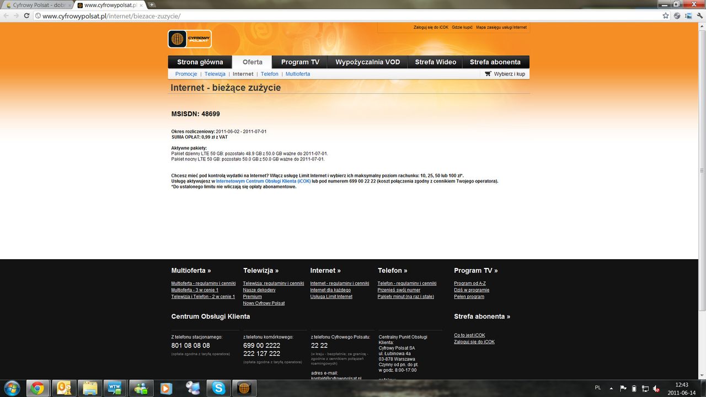Screen dimensions: 706x397
Task: Click Zaloguj się do iCOK at top
Action: 431,27
